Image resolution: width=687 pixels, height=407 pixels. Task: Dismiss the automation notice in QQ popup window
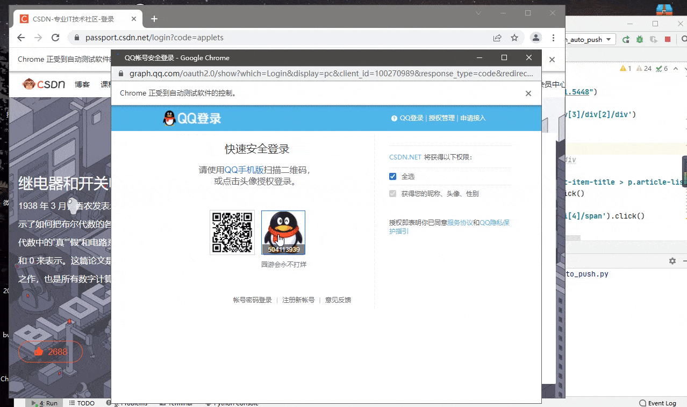tap(528, 93)
